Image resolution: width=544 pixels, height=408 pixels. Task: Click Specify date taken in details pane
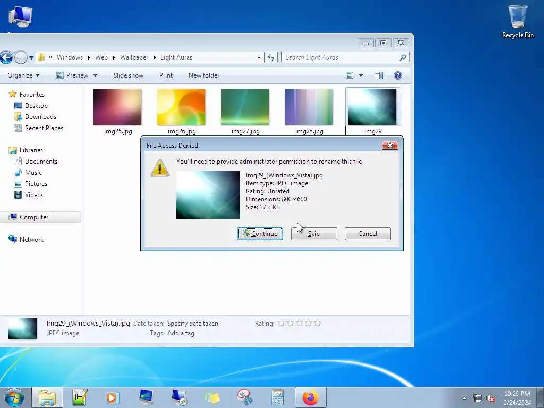(193, 324)
